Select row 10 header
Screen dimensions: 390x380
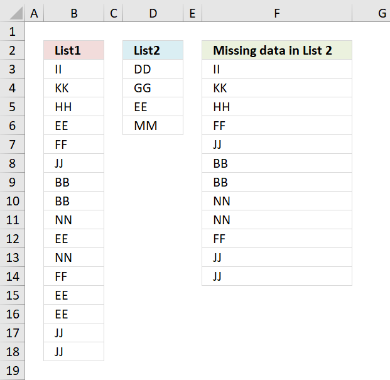coord(13,201)
